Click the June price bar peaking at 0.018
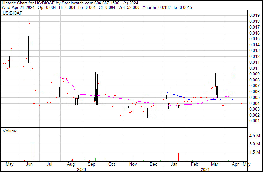This screenshot has height=172, width=263. (x=30, y=31)
